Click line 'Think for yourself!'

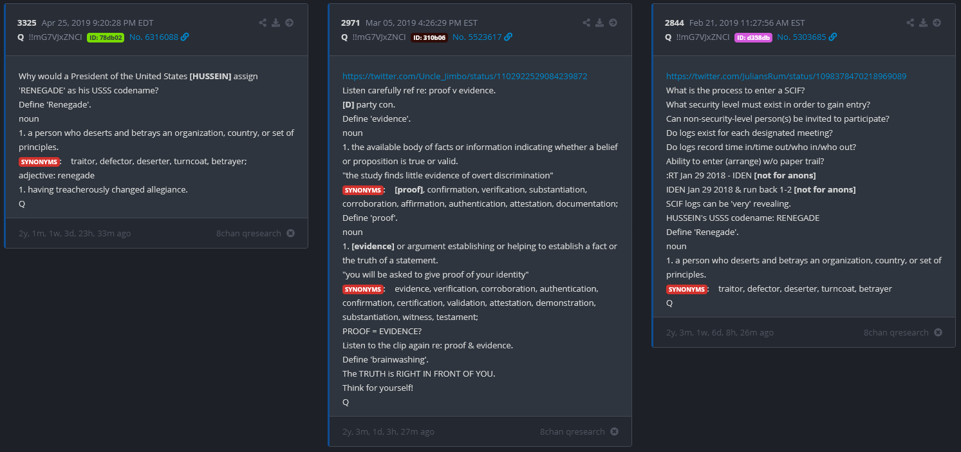click(x=378, y=388)
